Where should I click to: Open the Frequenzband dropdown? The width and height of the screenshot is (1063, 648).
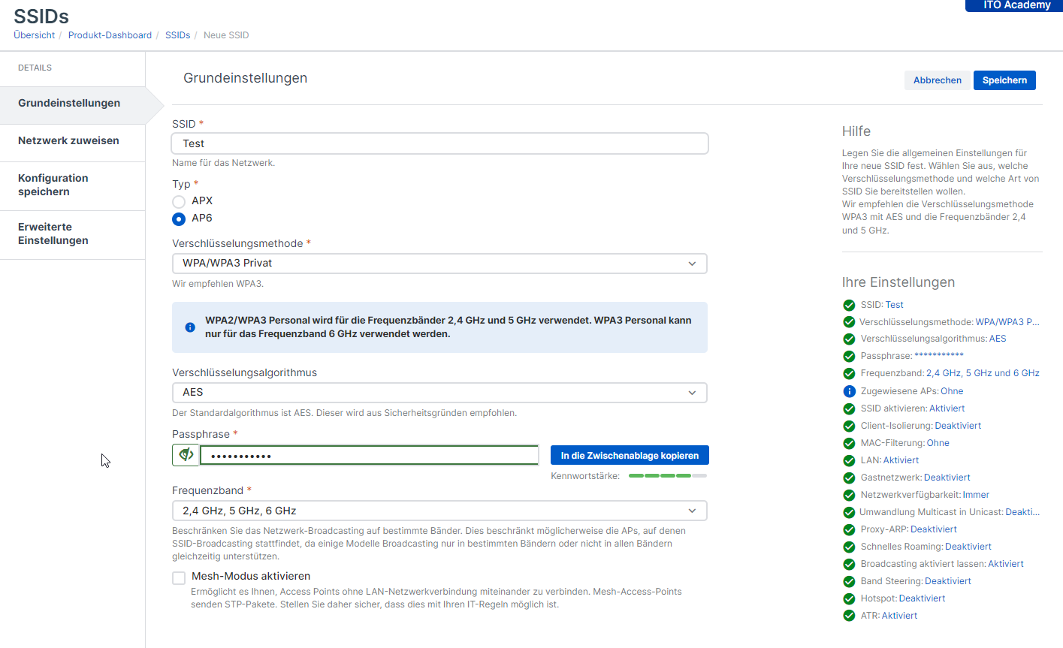(439, 511)
